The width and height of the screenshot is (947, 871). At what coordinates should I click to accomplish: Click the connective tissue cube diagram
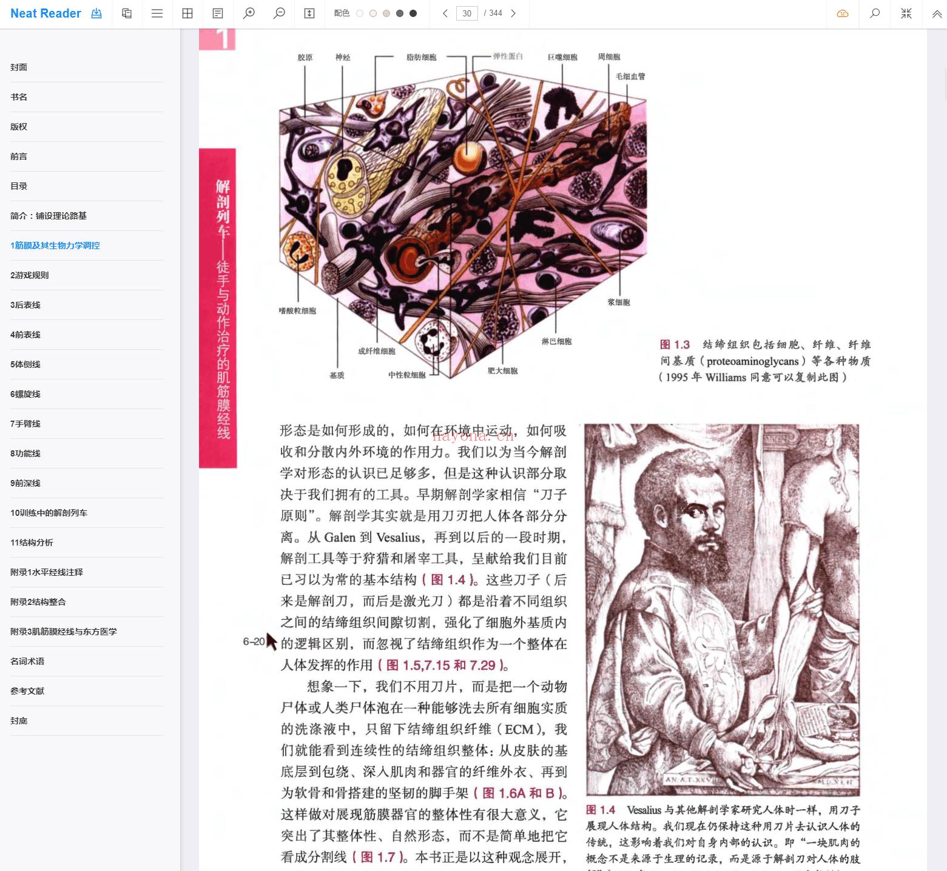tap(463, 225)
